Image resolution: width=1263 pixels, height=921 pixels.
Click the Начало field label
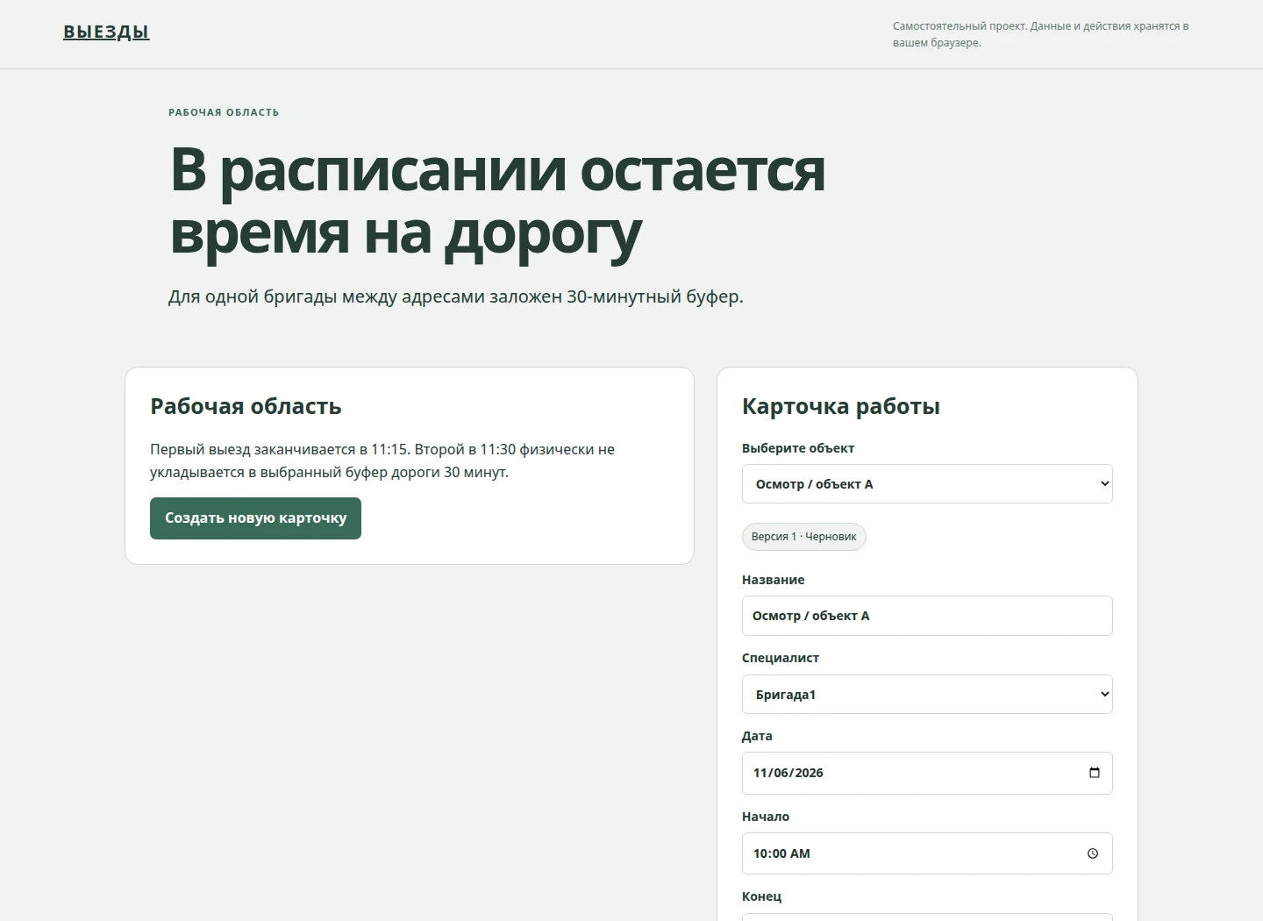766,817
